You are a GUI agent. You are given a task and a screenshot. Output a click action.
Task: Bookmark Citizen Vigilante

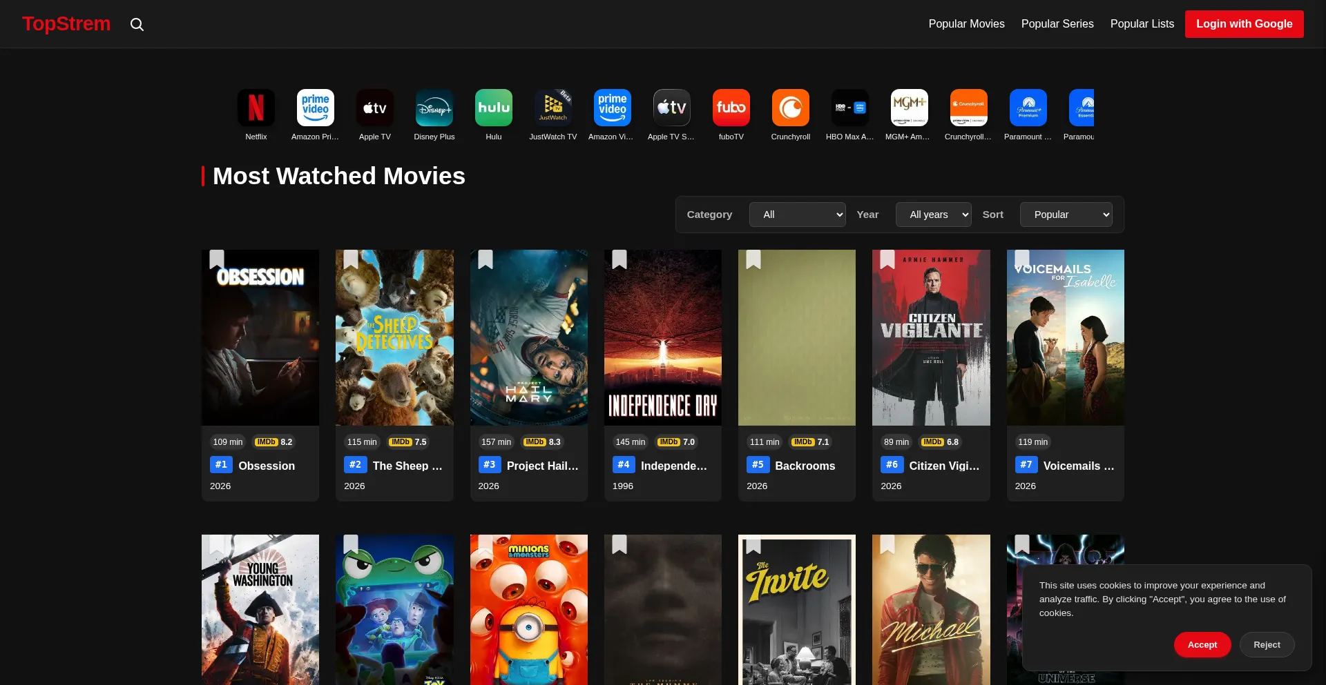coord(887,259)
